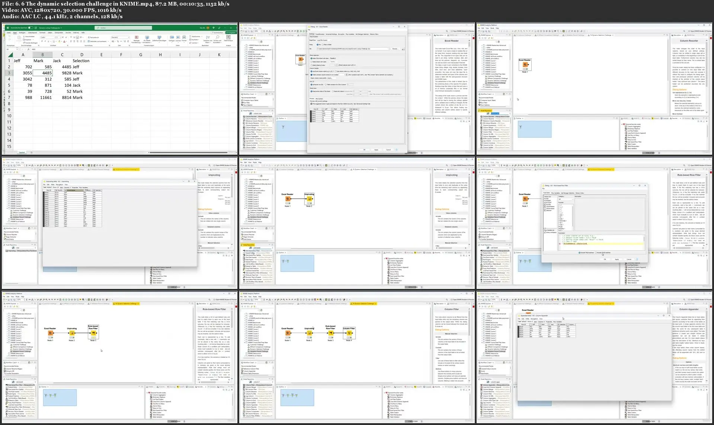Expand KNIME Course 1 folder in four-node frame
This screenshot has width=714, height=425.
point(245,329)
